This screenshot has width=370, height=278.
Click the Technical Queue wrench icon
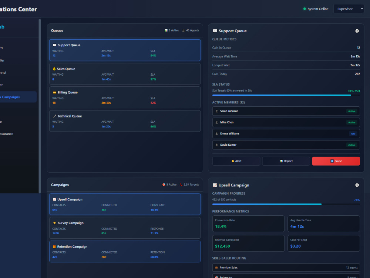54,116
